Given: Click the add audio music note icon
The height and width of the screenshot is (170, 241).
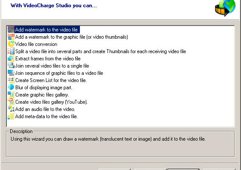Looking at the screenshot, I should coord(11,109).
